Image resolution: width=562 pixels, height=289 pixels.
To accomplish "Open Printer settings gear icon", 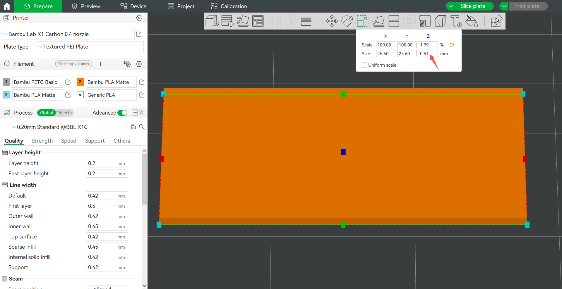I will coord(139,18).
